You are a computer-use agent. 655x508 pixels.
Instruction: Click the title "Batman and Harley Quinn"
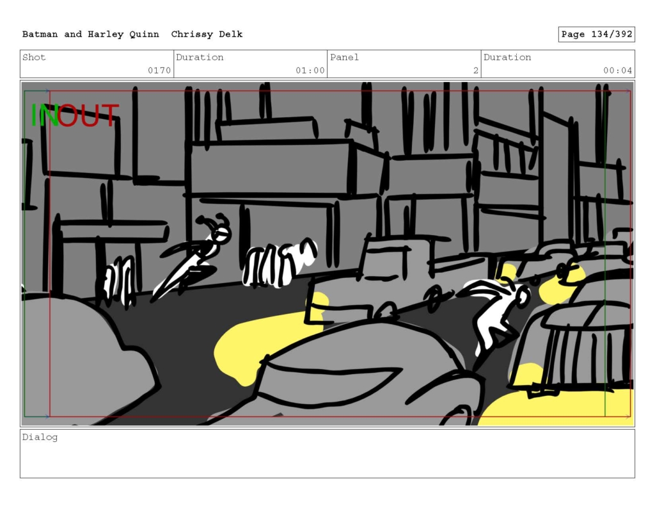coord(91,35)
